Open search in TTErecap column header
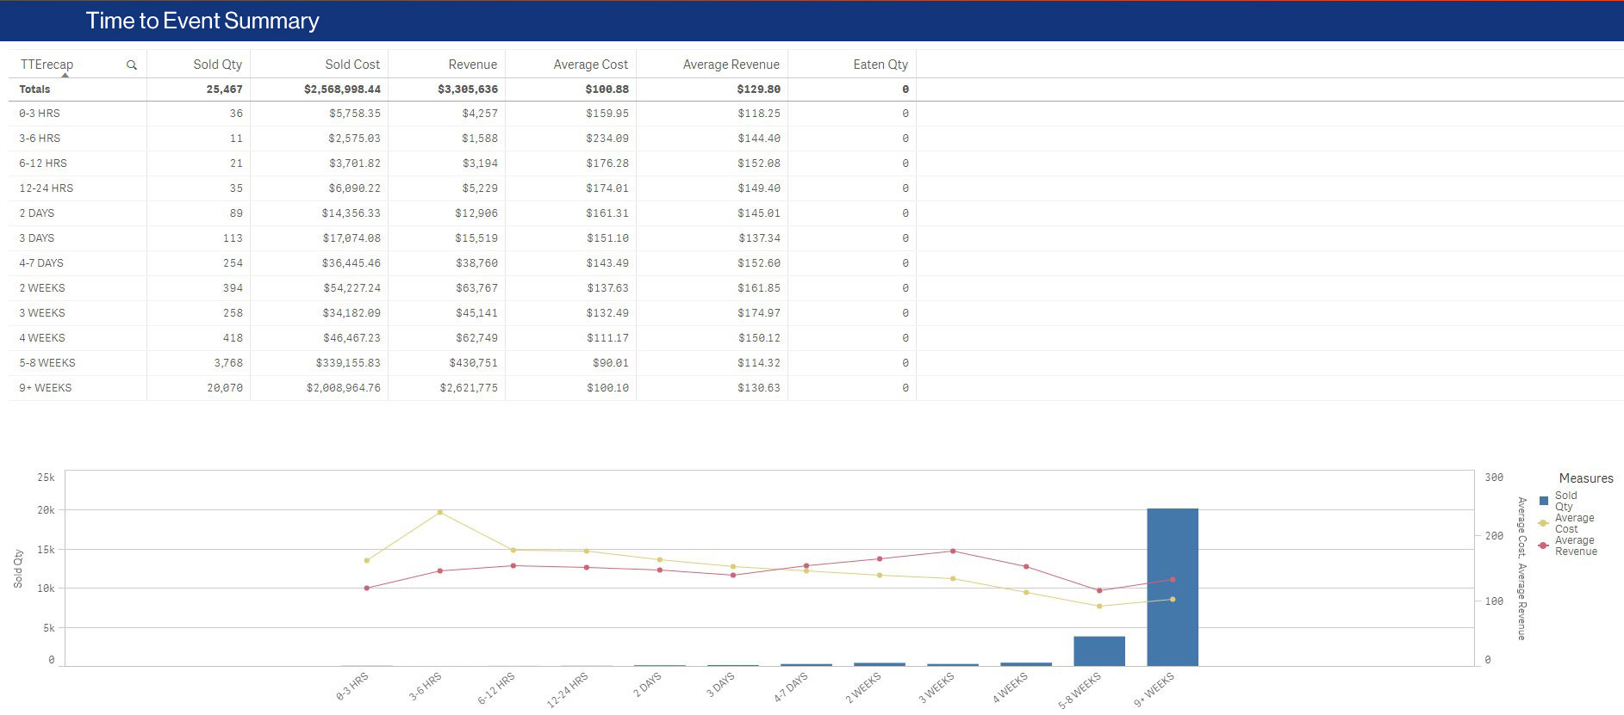1624x715 pixels. [132, 65]
